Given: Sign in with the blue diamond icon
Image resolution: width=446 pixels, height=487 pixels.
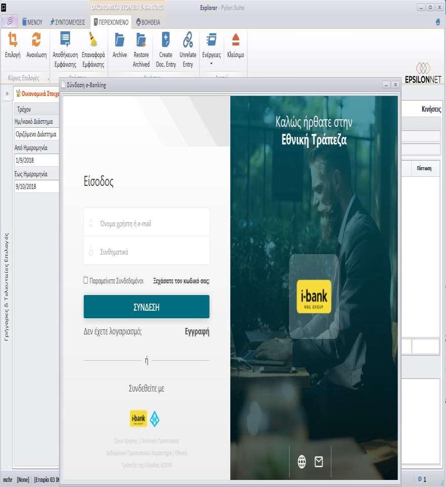Looking at the screenshot, I should (155, 419).
